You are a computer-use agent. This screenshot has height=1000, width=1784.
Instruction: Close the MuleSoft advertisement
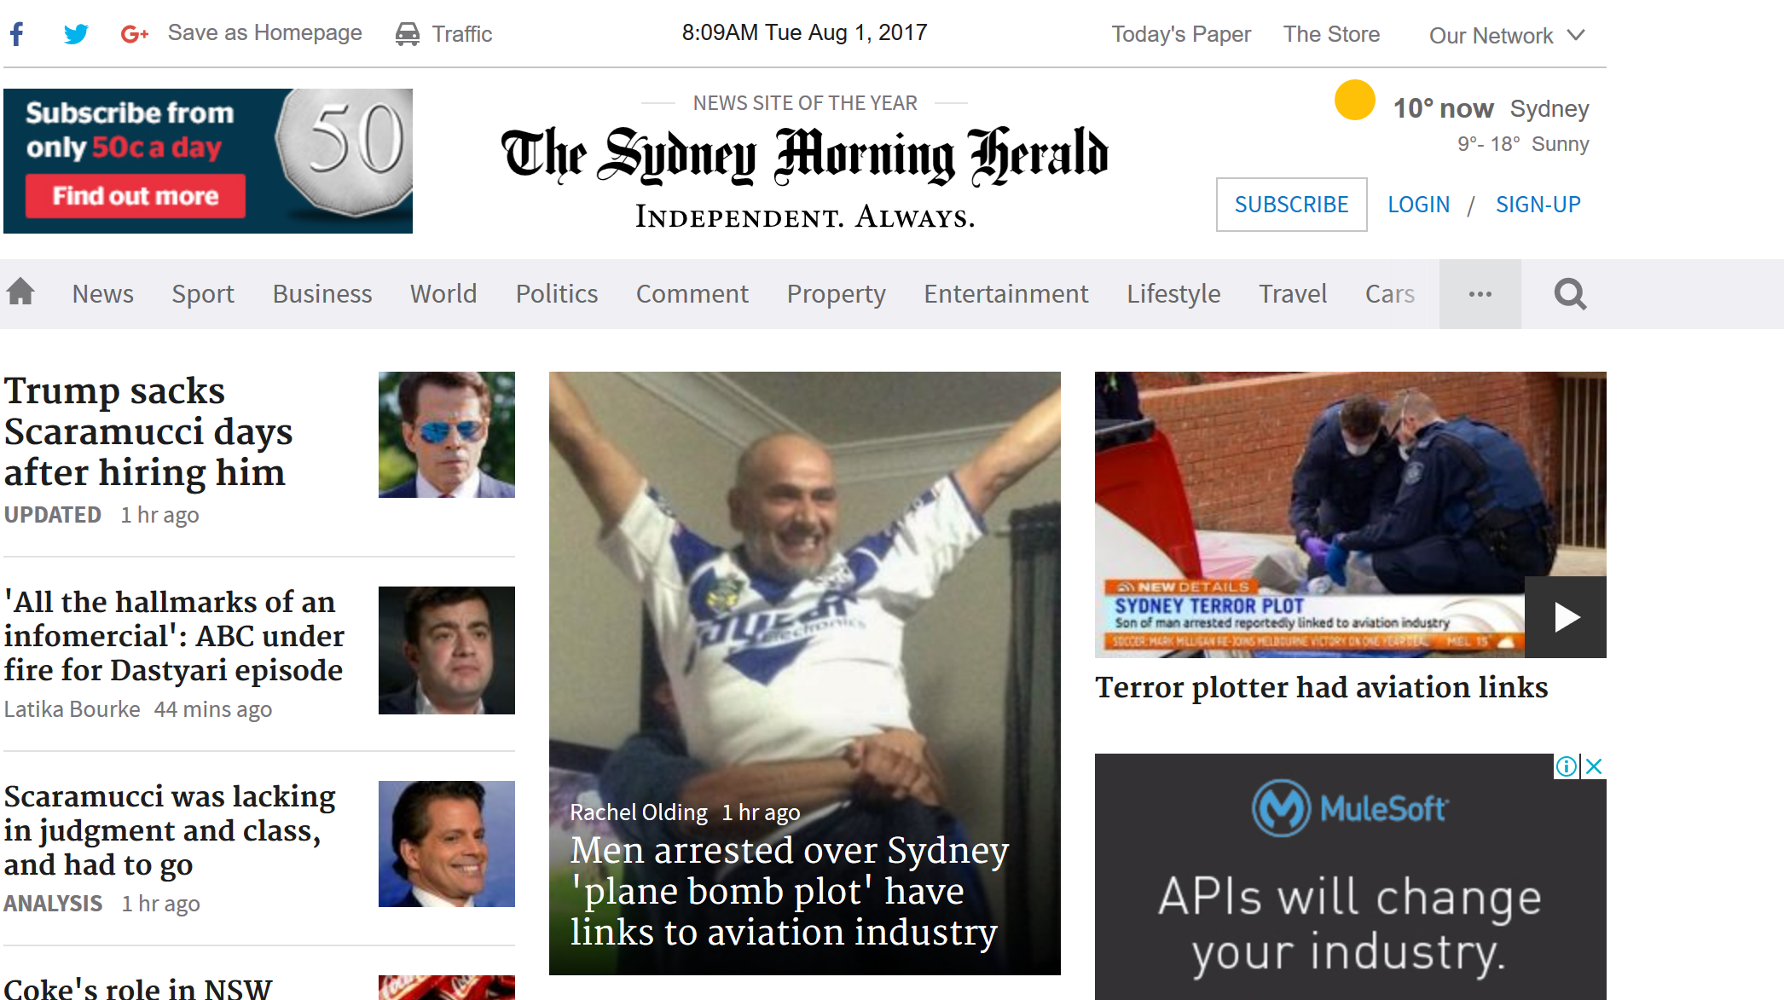click(1594, 766)
